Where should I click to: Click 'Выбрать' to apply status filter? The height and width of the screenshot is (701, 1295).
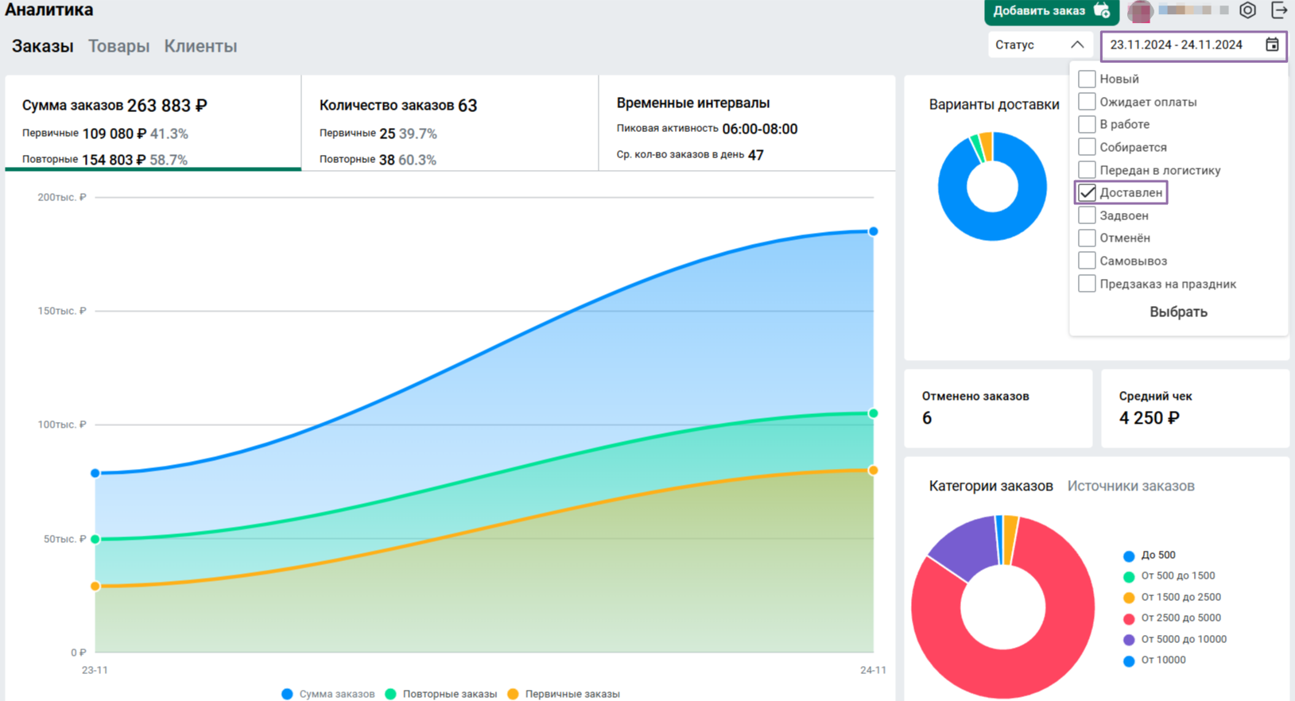pos(1178,312)
